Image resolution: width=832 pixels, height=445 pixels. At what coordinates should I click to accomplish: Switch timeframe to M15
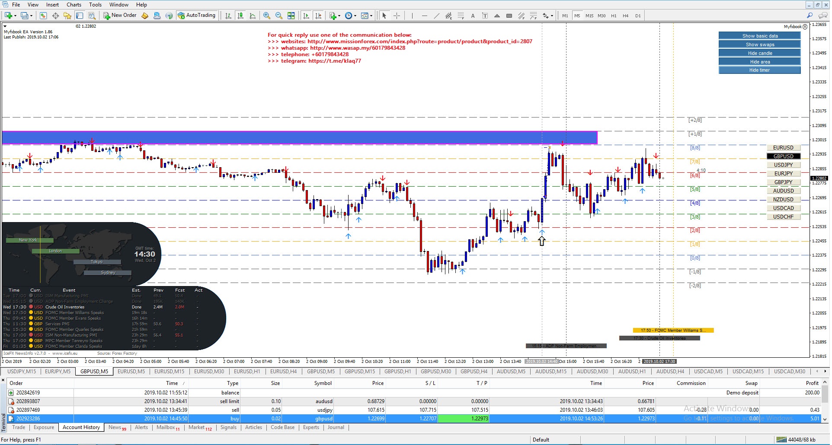[589, 16]
